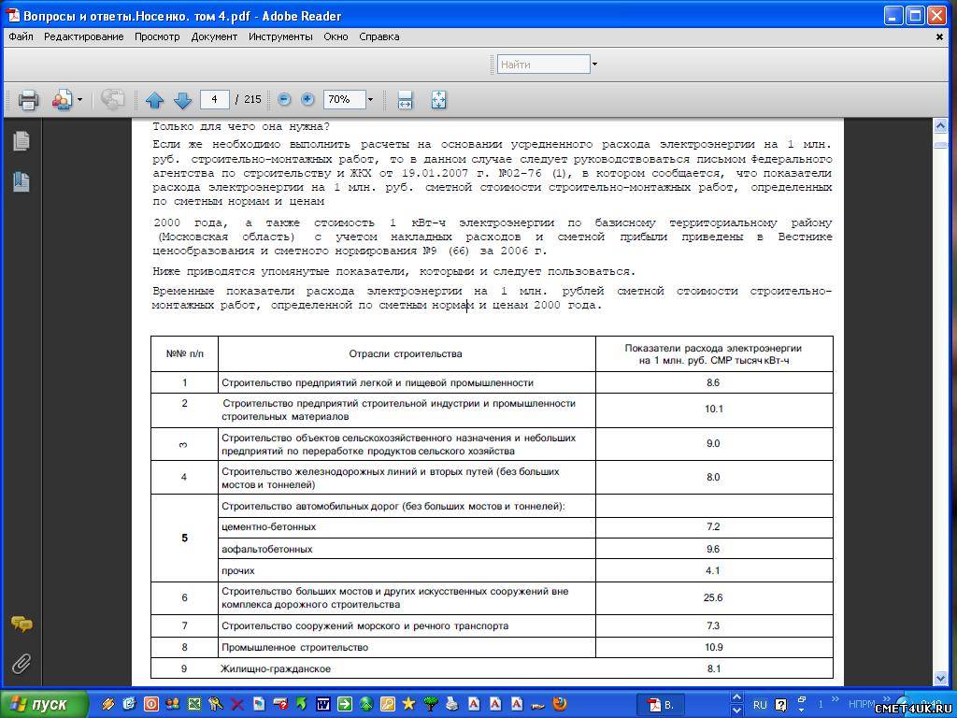The height and width of the screenshot is (718, 957).
Task: Close the document with menu bar X
Action: coord(940,36)
